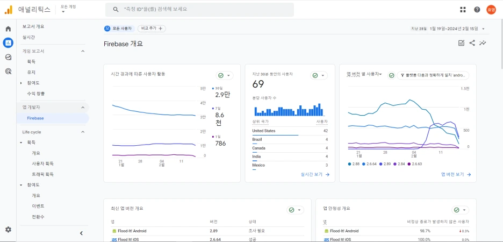Image resolution: width=503 pixels, height=242 pixels.
Task: Click the 30일 value 2.9만
Action: click(222, 94)
